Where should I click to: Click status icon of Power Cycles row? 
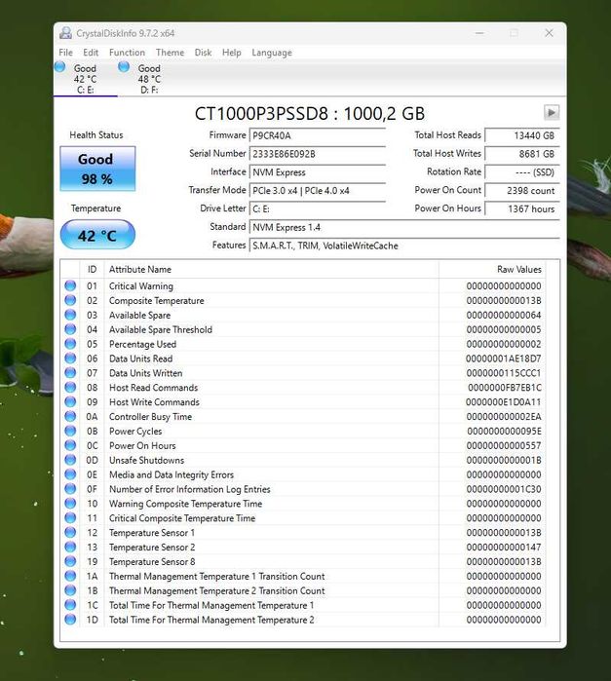coord(70,431)
